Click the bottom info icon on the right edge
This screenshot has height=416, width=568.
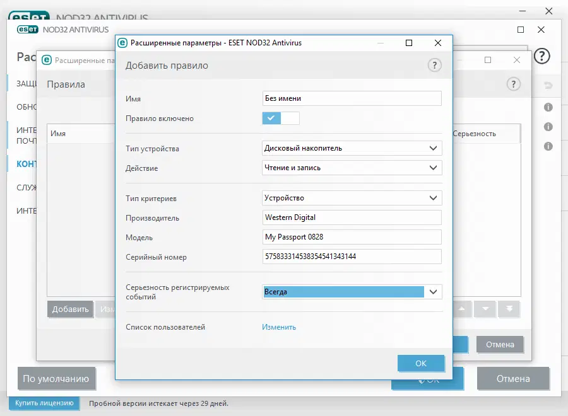[547, 146]
